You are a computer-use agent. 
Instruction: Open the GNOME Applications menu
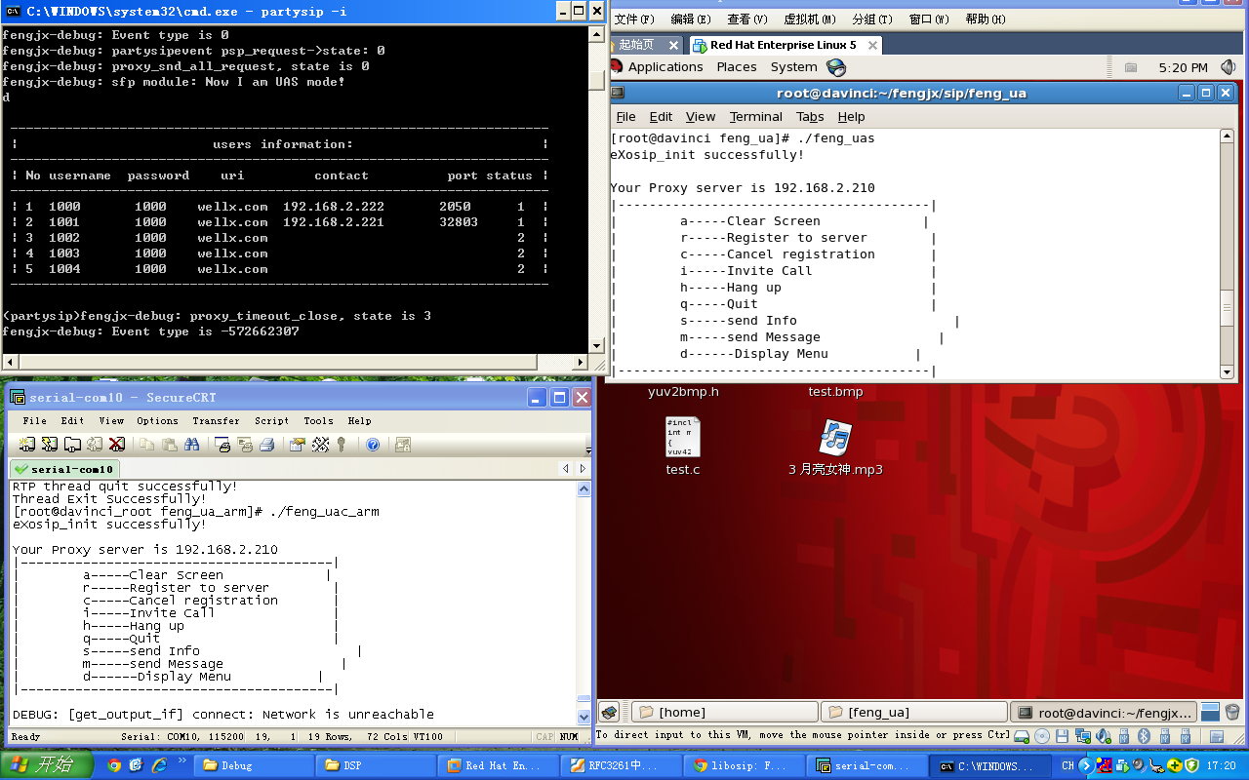click(x=665, y=67)
